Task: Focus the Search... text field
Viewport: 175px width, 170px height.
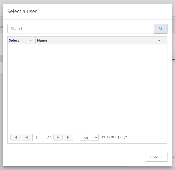Action: (x=80, y=29)
